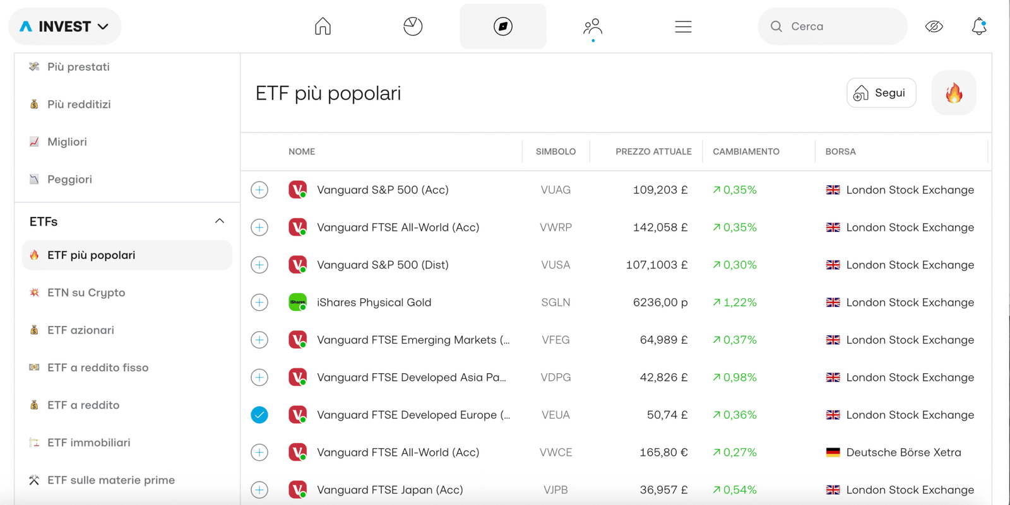Click the ETF più popolari page heading
The width and height of the screenshot is (1010, 505).
[328, 93]
